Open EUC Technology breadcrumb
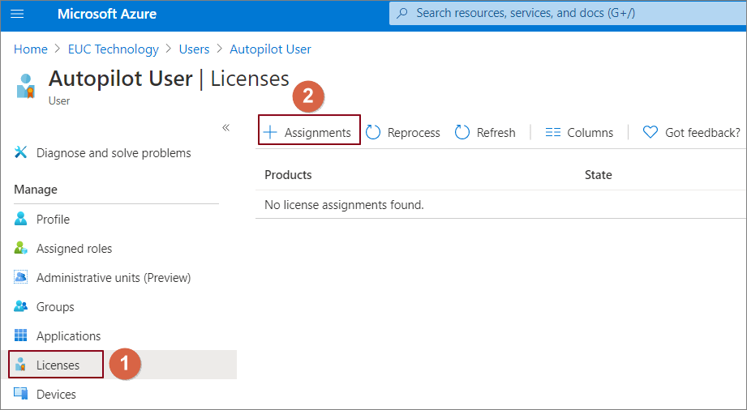Image resolution: width=747 pixels, height=410 pixels. click(x=114, y=49)
